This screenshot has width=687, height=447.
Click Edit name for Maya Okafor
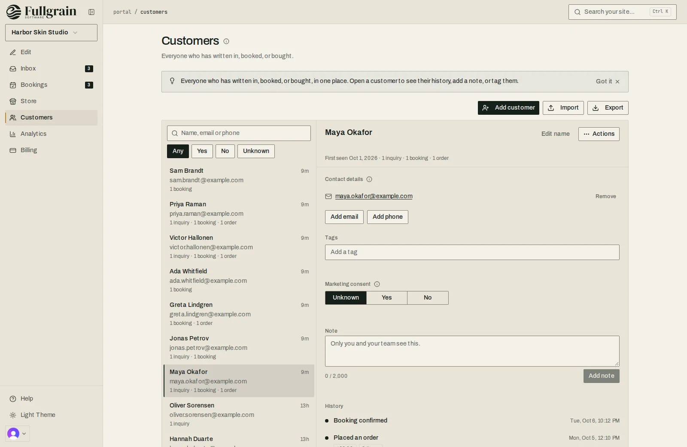pos(555,134)
